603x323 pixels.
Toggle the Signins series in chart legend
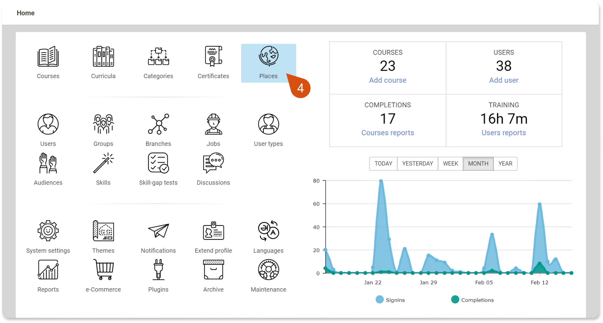click(390, 300)
